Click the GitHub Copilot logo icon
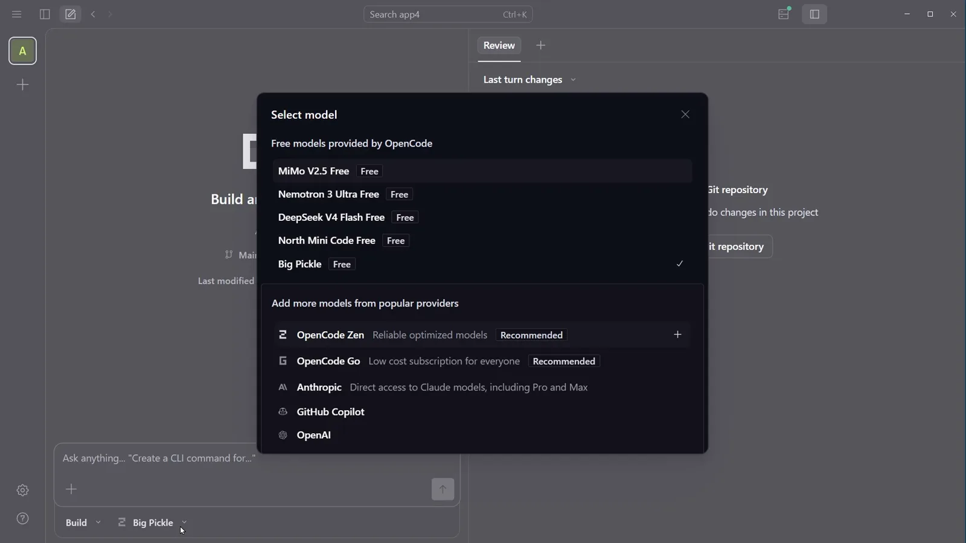The image size is (966, 543). click(283, 411)
